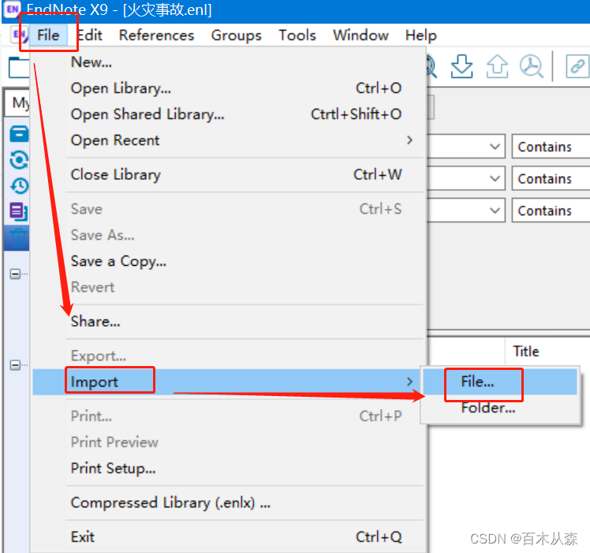Viewport: 590px width, 553px height.
Task: Open the first search field dropdown arrow
Action: [495, 147]
